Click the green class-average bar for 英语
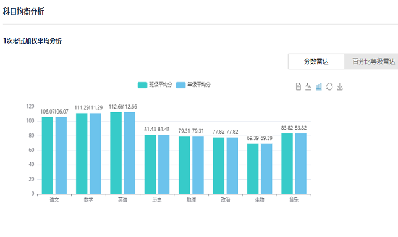The height and width of the screenshot is (237, 398). (x=116, y=153)
